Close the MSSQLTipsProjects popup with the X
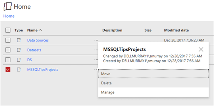 201,49
